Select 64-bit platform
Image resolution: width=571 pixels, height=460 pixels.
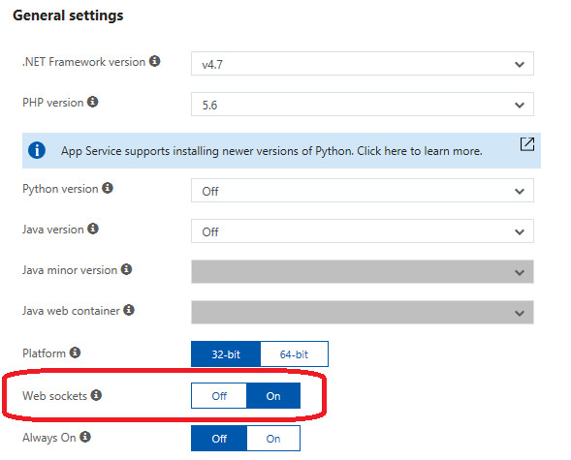pos(294,354)
